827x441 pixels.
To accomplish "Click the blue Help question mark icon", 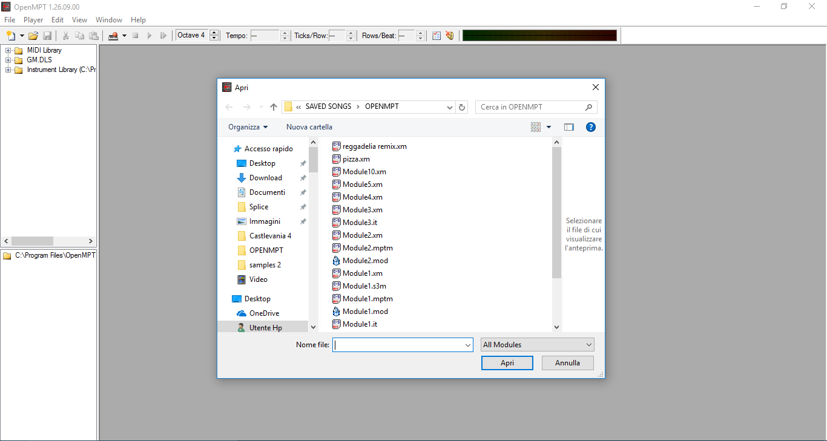I will [x=591, y=127].
